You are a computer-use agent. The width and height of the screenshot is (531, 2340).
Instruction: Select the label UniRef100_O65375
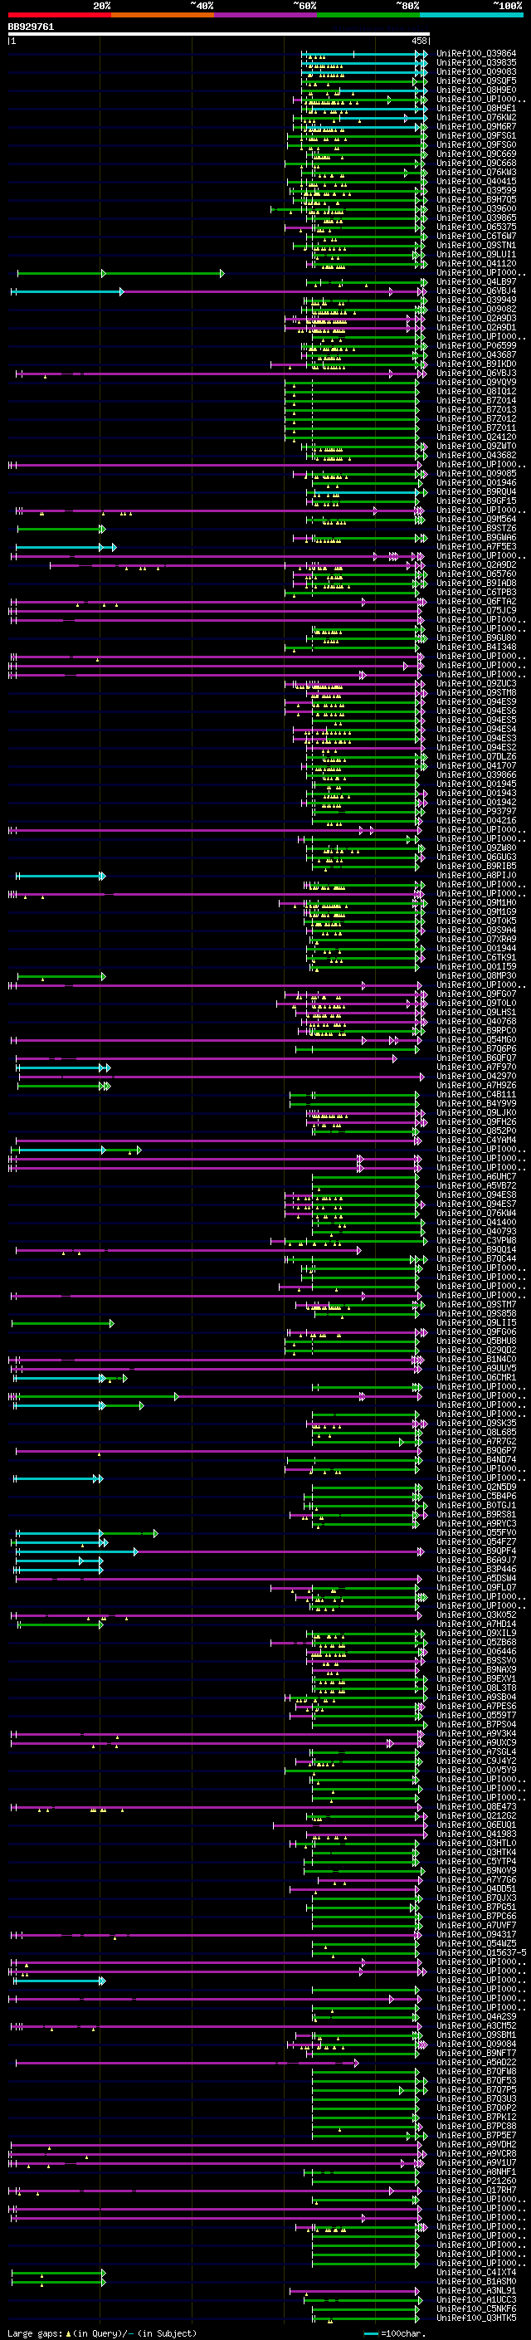476,227
